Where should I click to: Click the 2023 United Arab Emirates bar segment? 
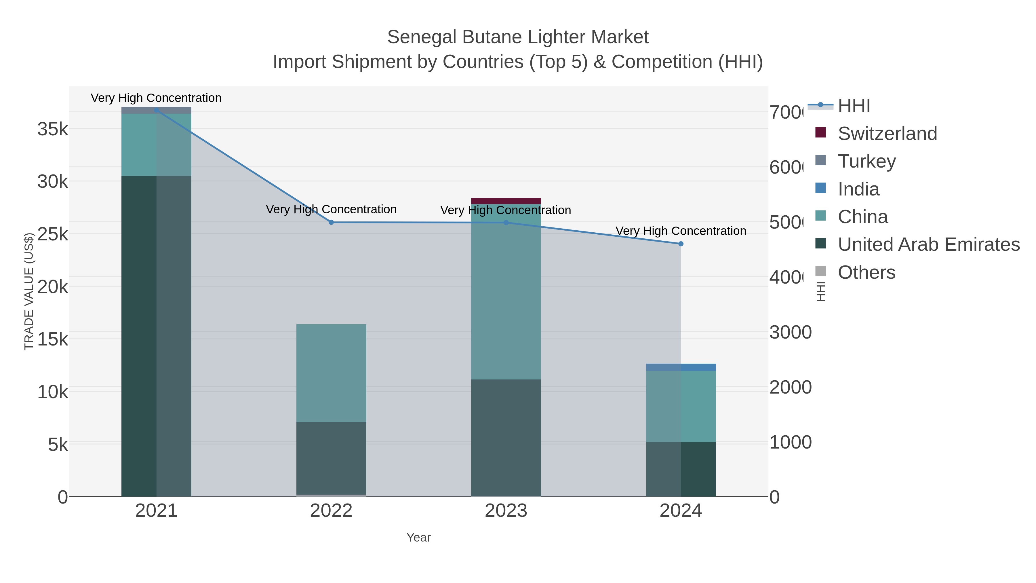point(506,438)
